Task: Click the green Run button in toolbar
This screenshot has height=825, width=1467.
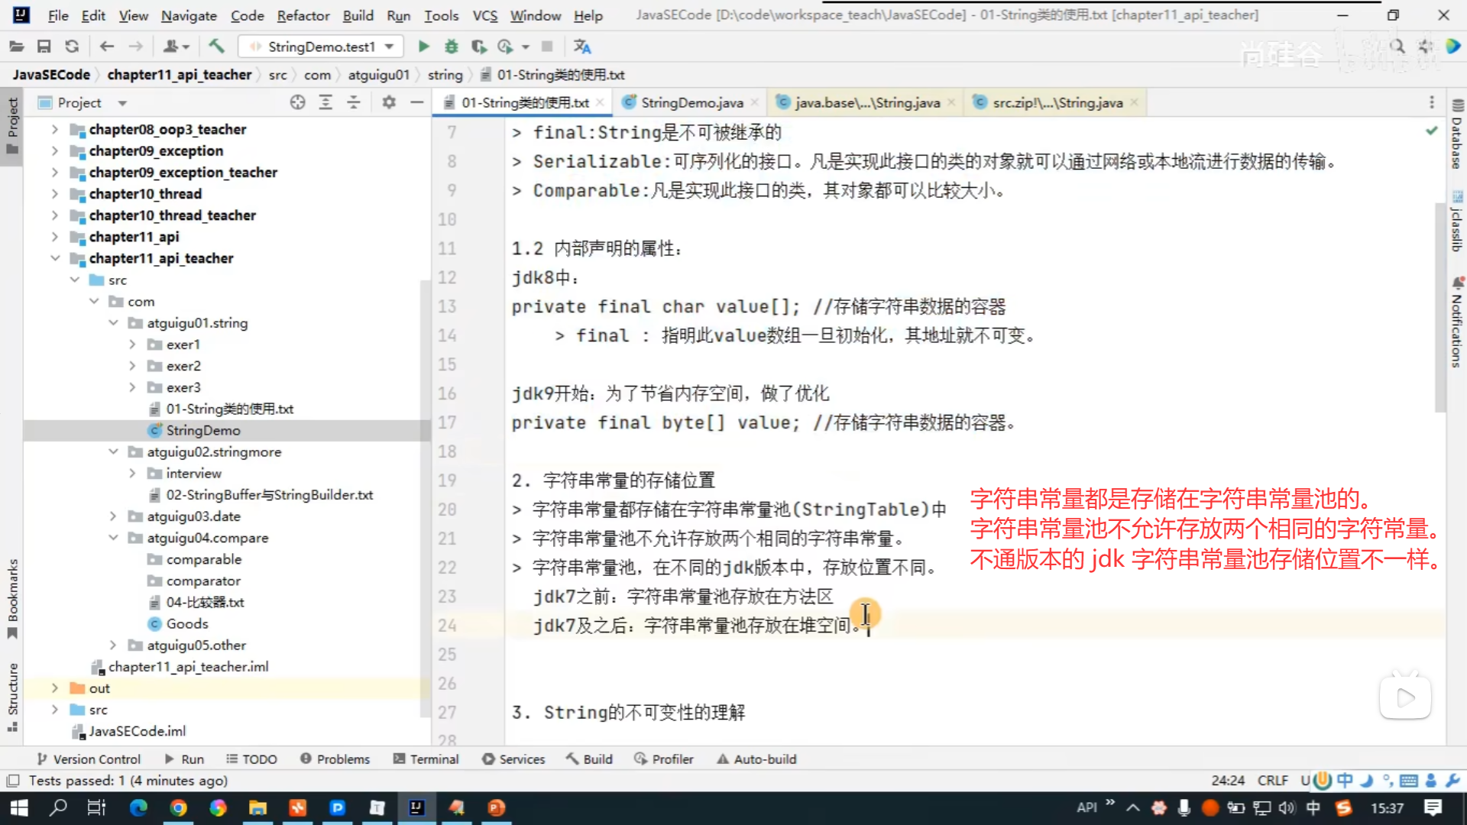Action: (x=423, y=47)
